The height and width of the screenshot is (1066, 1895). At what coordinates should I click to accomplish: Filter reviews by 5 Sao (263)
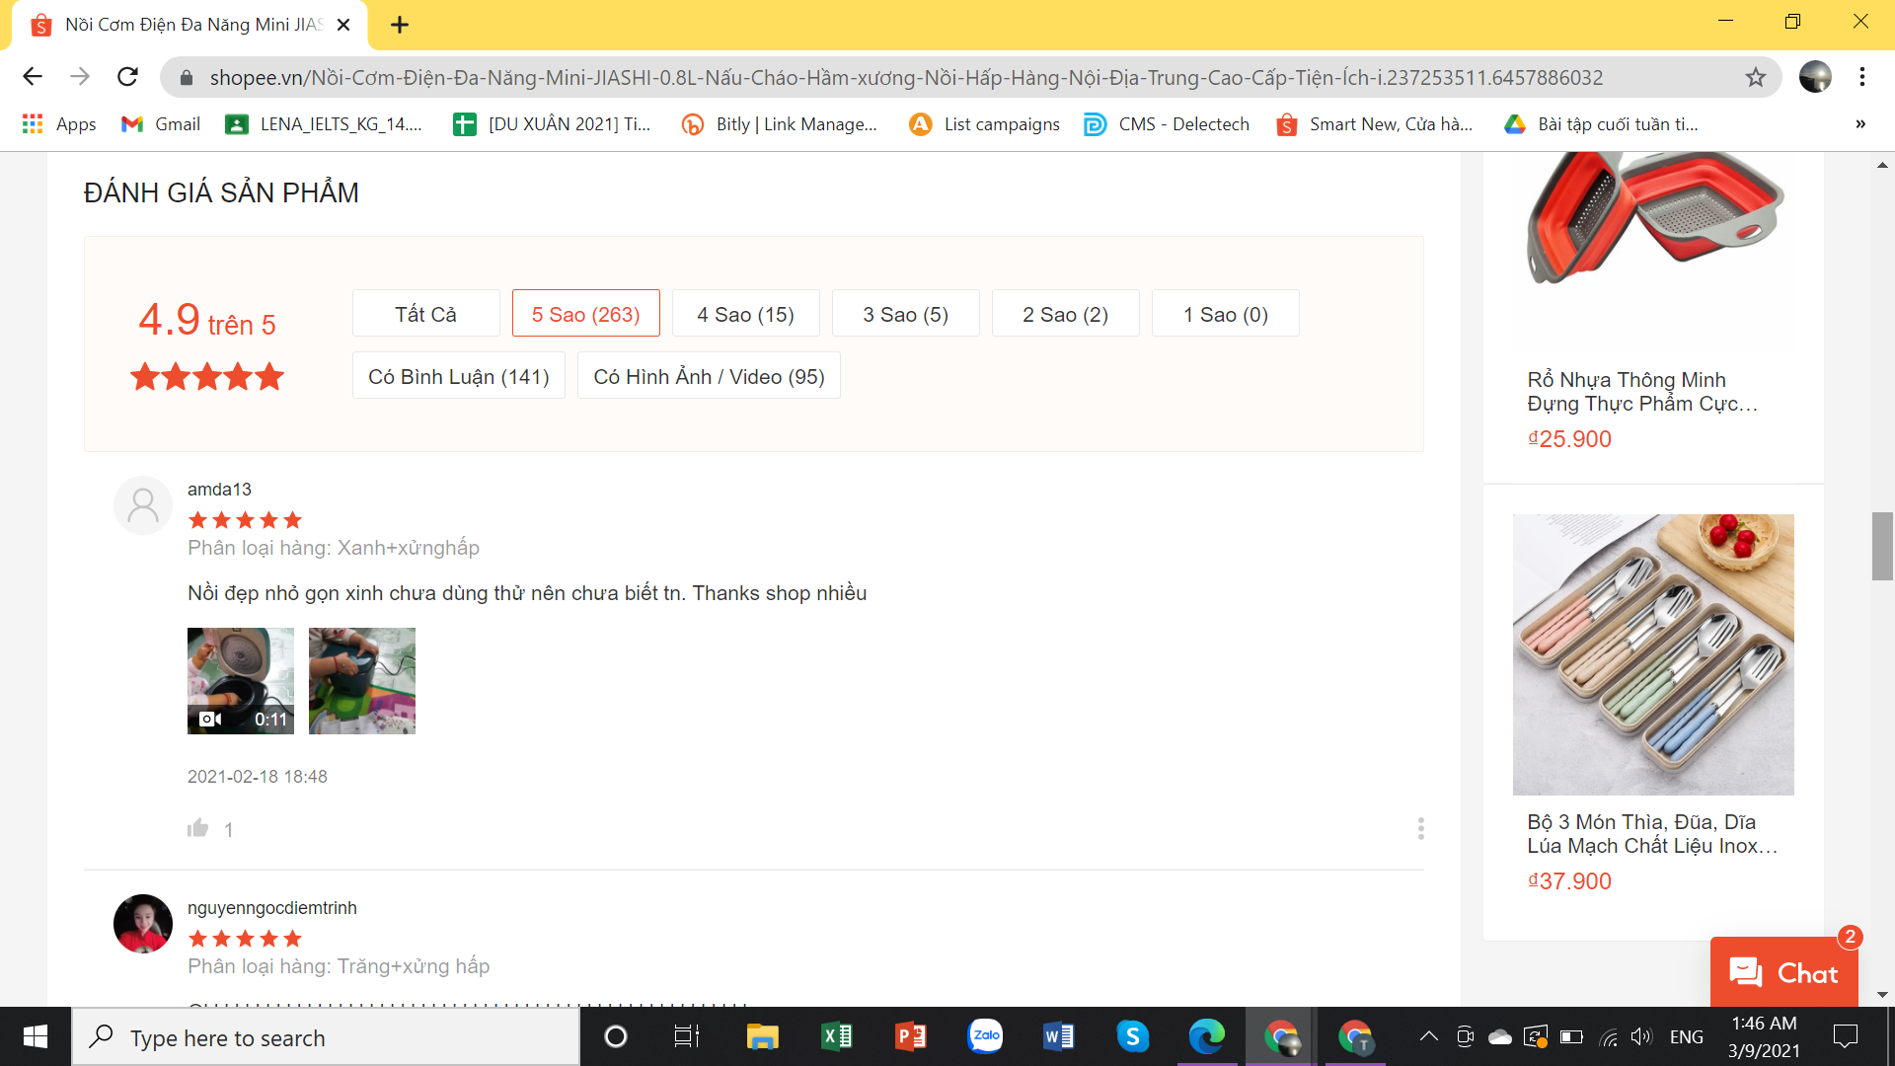tap(585, 314)
